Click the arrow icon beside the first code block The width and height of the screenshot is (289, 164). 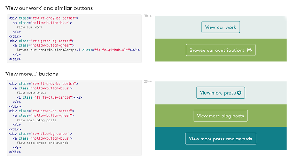coord(148,16)
